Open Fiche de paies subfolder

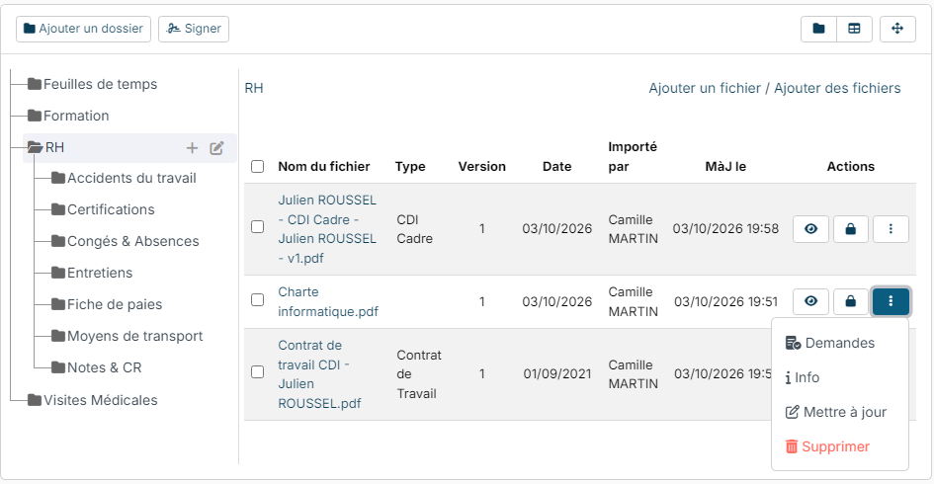tap(107, 304)
